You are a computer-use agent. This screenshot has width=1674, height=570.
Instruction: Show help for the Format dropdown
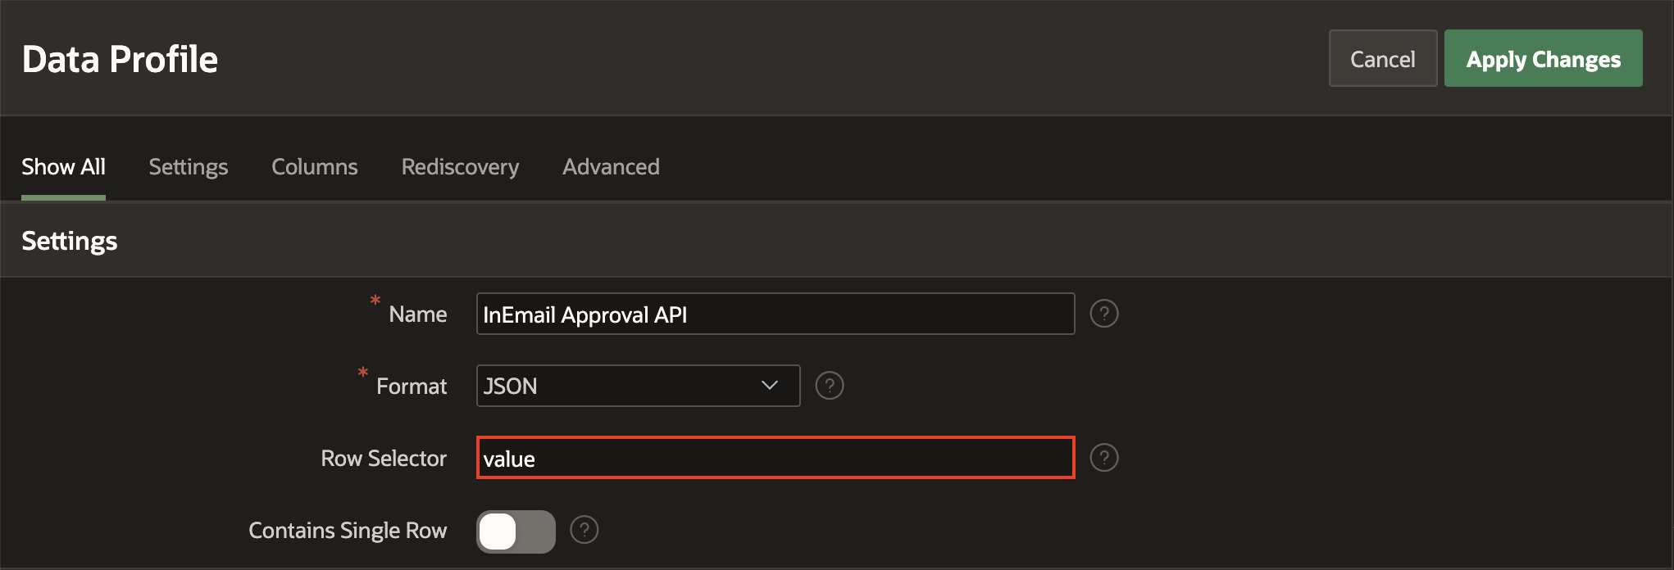pyautogui.click(x=829, y=386)
